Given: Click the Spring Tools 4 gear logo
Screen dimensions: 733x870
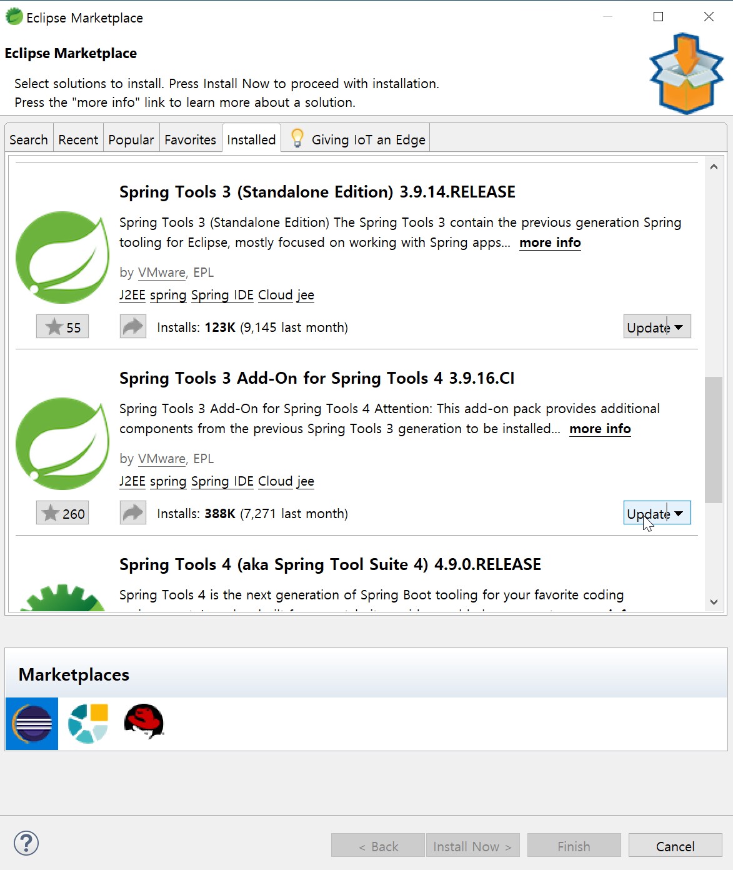Looking at the screenshot, I should point(62,597).
